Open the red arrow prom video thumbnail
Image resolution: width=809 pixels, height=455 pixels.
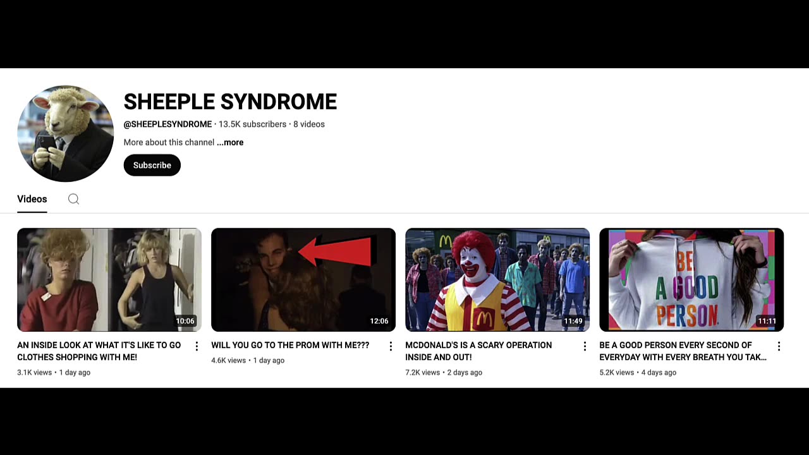pyautogui.click(x=303, y=280)
